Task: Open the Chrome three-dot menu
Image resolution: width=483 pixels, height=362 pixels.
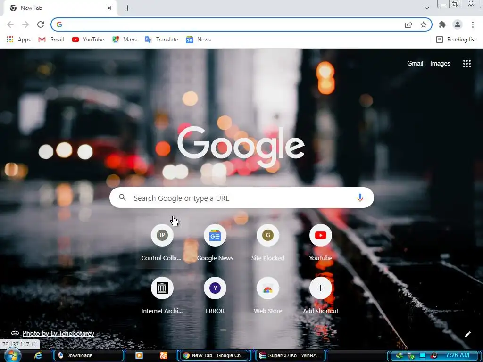Action: coord(473,25)
